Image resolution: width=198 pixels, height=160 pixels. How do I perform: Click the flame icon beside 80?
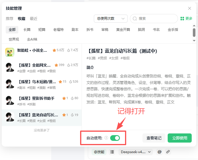tap(72, 98)
